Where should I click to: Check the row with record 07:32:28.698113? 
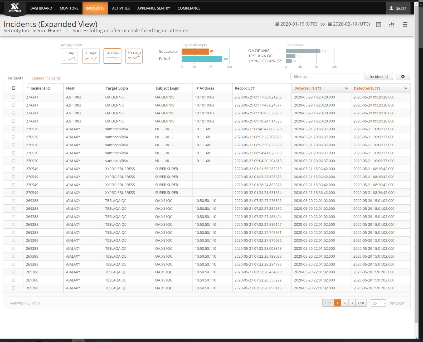14,288
